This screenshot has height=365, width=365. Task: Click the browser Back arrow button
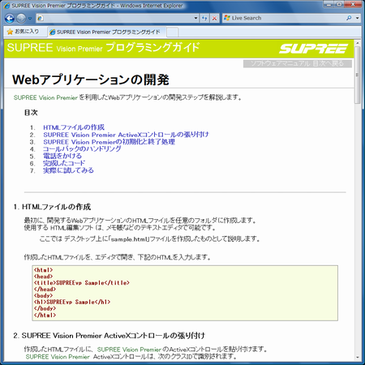click(10, 19)
